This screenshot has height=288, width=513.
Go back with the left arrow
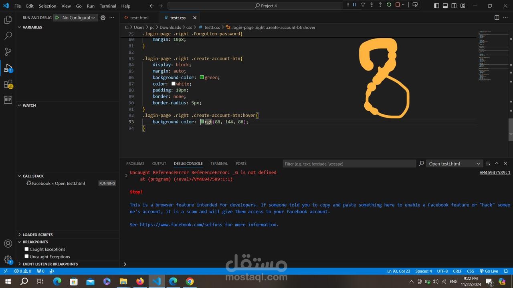coord(151,6)
